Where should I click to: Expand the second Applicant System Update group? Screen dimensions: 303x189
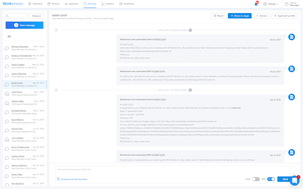(56, 90)
